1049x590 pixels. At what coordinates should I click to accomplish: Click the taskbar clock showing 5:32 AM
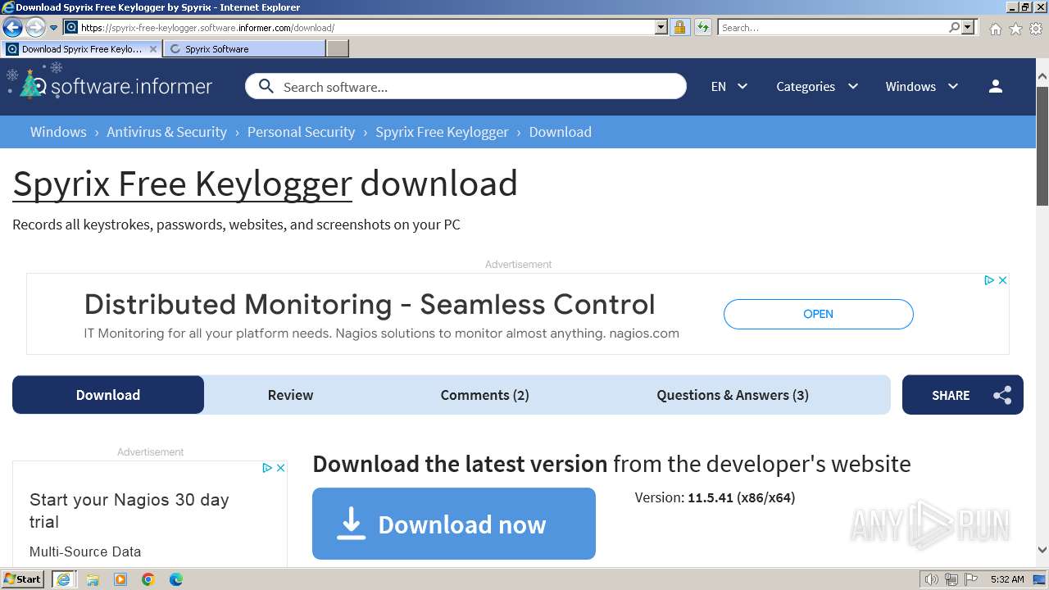point(1007,579)
